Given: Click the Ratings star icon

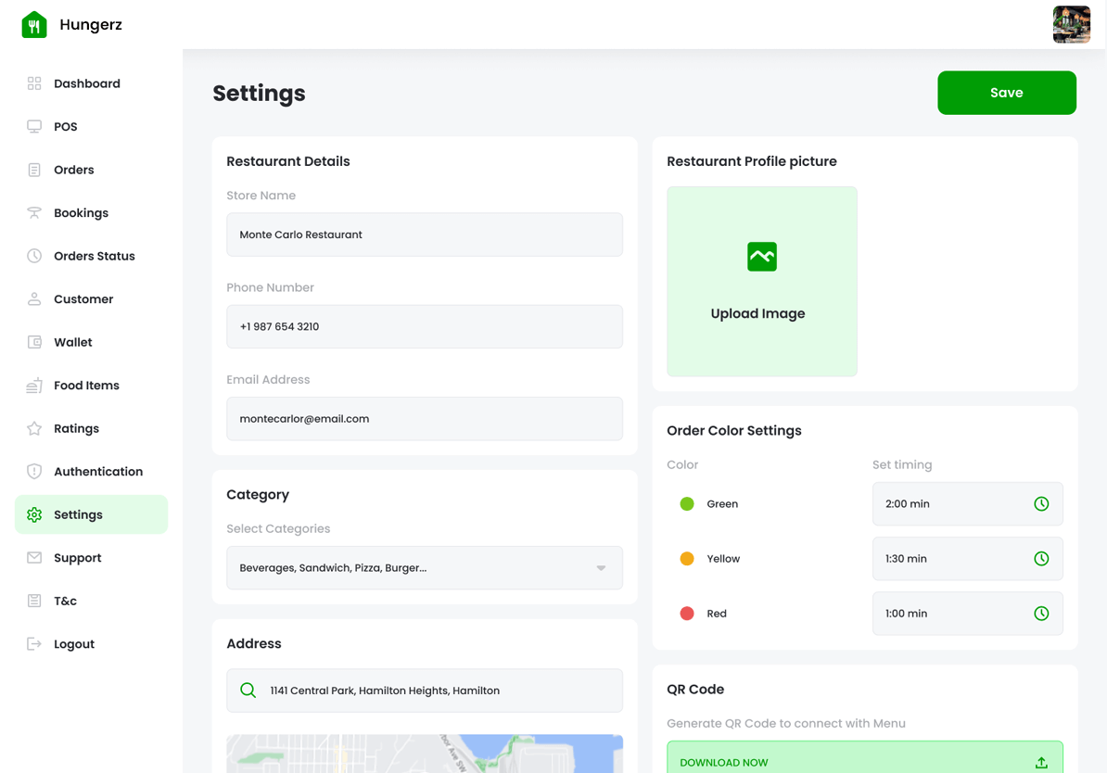Looking at the screenshot, I should (x=34, y=428).
